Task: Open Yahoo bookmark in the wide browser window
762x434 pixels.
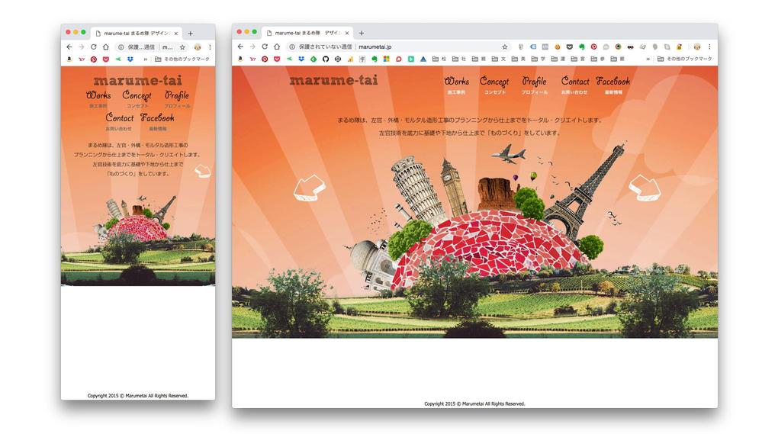Action: (x=252, y=59)
